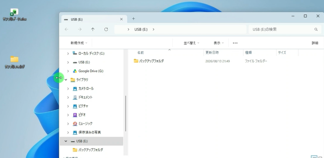Click the ミュージック library icon
The image size is (324, 158).
(x=75, y=124)
